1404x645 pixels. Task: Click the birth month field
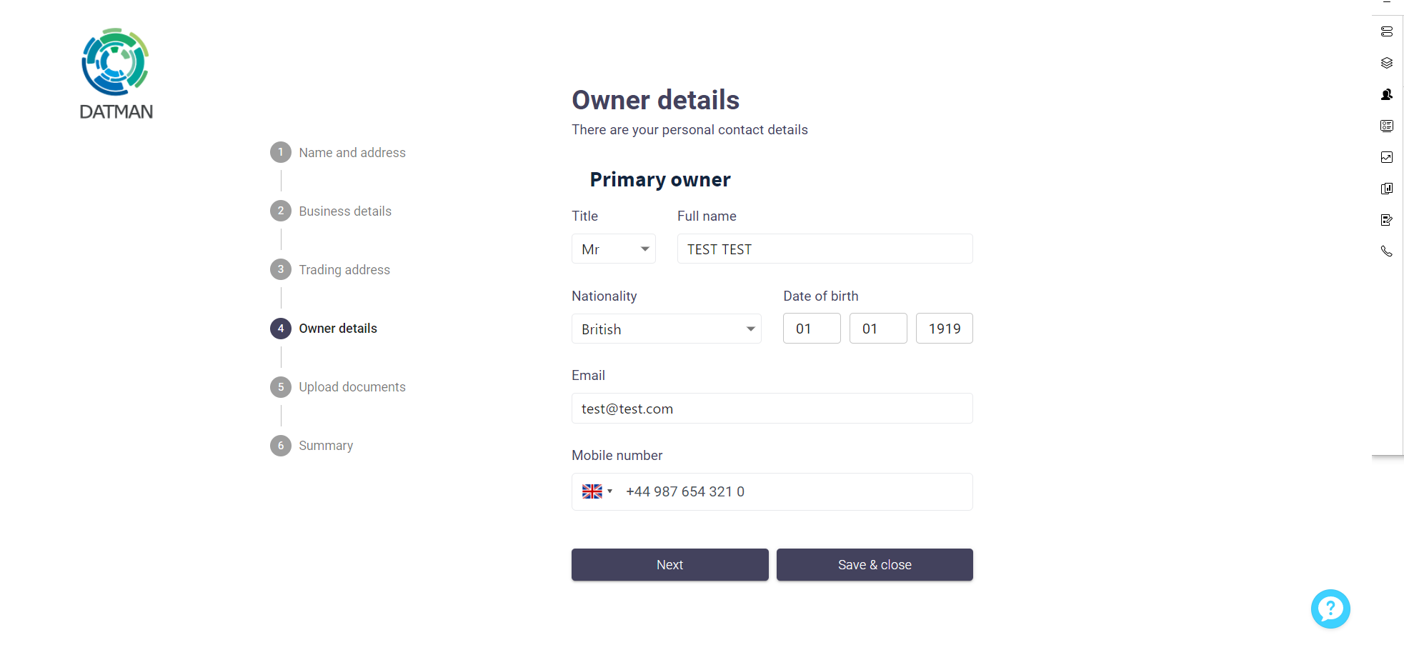point(878,329)
